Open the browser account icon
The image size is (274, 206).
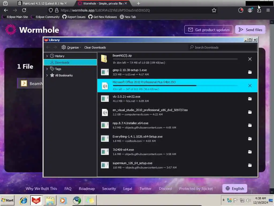point(250,10)
